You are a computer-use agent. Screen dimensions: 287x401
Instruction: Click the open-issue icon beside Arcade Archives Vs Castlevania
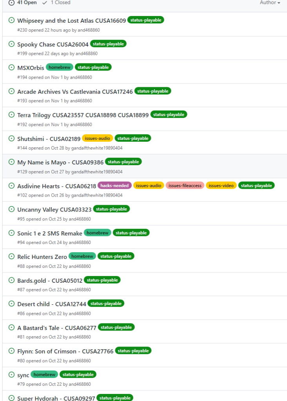[11, 91]
